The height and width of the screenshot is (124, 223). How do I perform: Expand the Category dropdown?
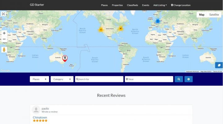[62, 79]
